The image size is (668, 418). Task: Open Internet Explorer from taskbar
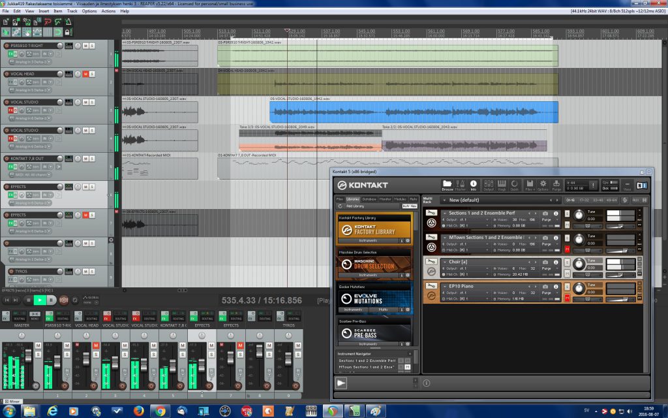coord(52,411)
